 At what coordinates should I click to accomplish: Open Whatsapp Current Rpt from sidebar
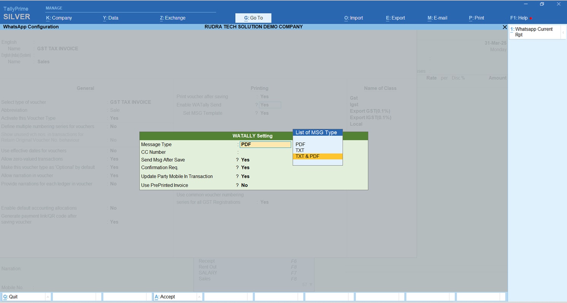(534, 32)
